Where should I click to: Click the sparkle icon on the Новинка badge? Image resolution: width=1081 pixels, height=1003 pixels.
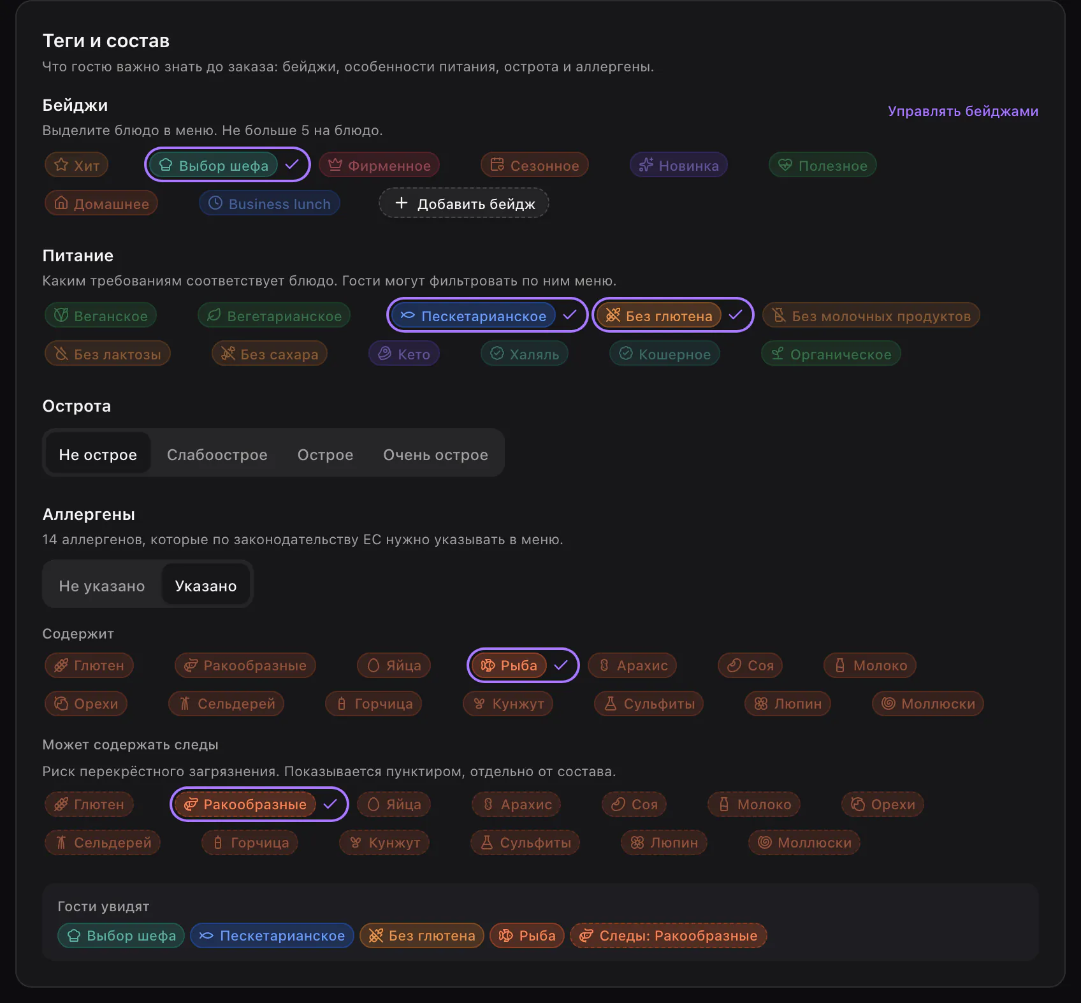[646, 165]
